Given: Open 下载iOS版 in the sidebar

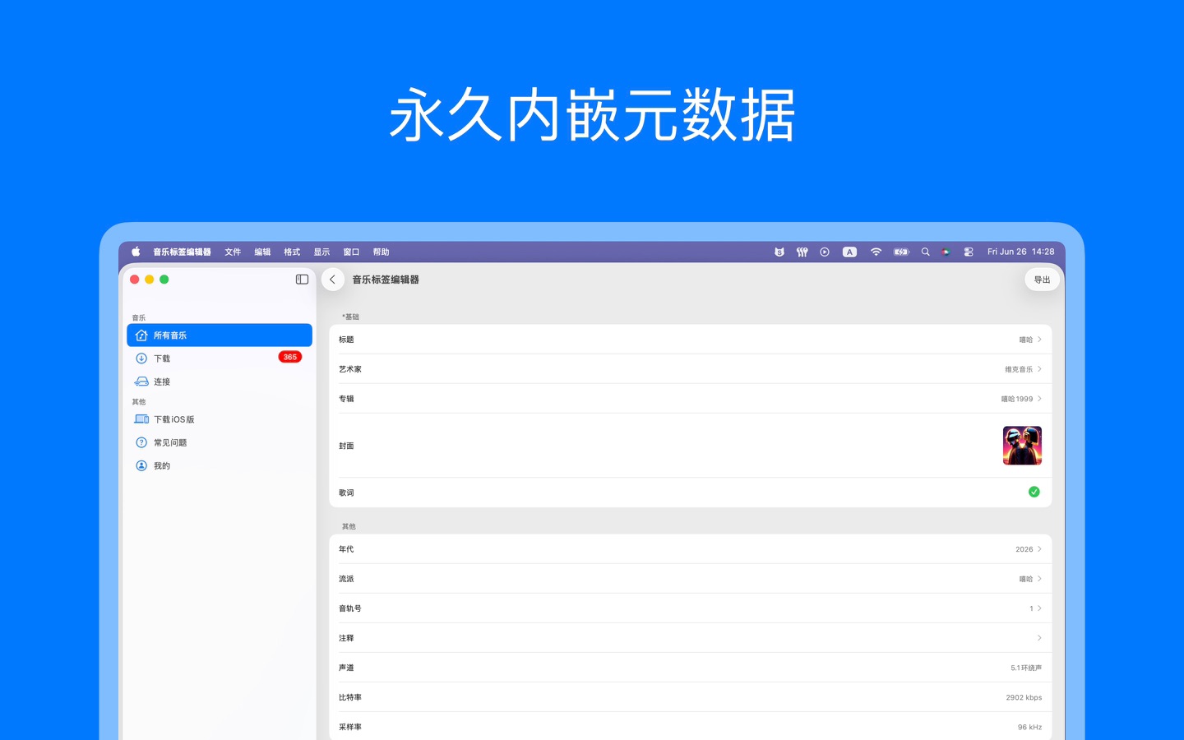Looking at the screenshot, I should point(220,419).
